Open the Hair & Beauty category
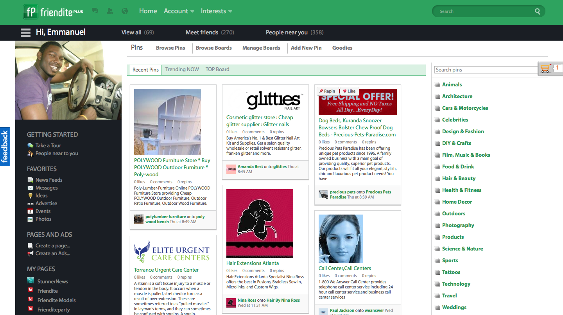The image size is (563, 315). pyautogui.click(x=459, y=178)
